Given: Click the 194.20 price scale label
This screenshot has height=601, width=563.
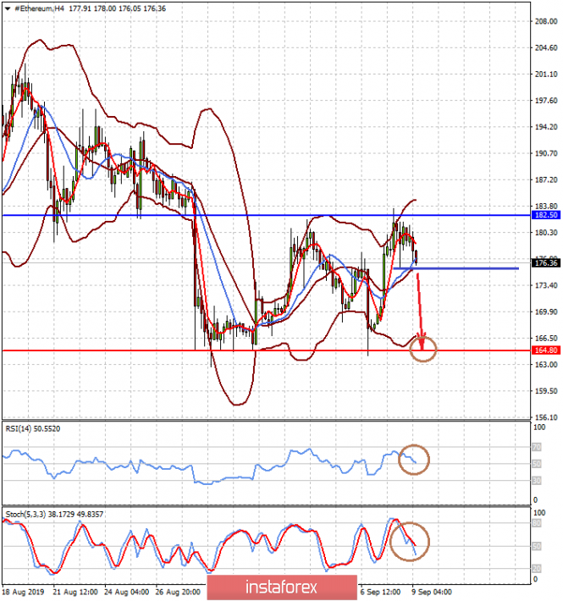Looking at the screenshot, I should pos(546,127).
